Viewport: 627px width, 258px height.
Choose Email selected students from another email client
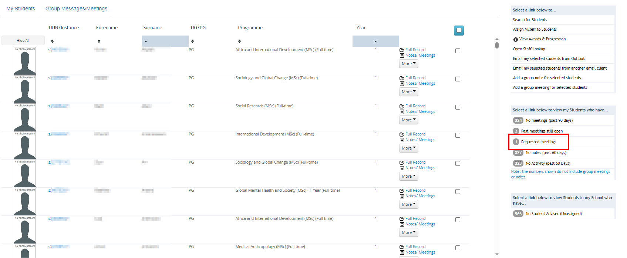560,68
